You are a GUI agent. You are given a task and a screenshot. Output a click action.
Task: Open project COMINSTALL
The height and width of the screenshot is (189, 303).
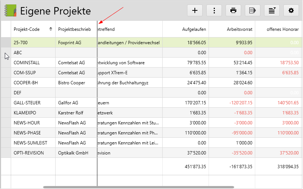click(x=27, y=63)
